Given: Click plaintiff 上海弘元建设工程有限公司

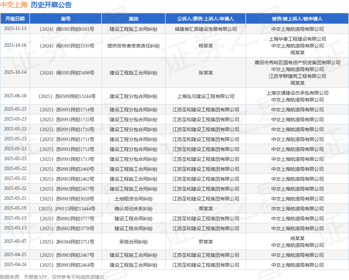Looking at the screenshot, I should pyautogui.click(x=206, y=96).
